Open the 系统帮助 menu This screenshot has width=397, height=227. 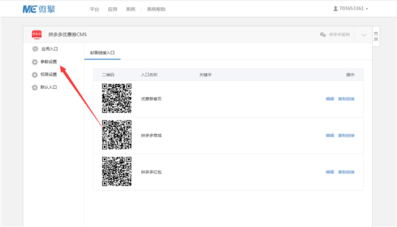tap(157, 10)
